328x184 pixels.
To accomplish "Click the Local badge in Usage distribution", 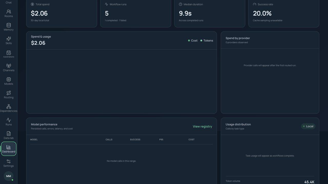I will [x=308, y=126].
